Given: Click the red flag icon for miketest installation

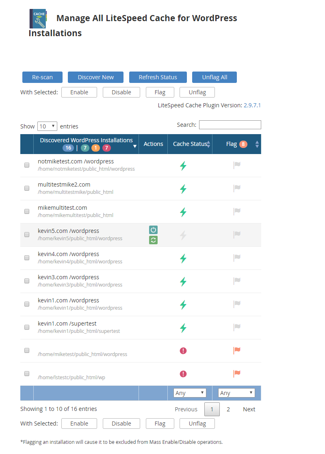Looking at the screenshot, I should 236,350.
